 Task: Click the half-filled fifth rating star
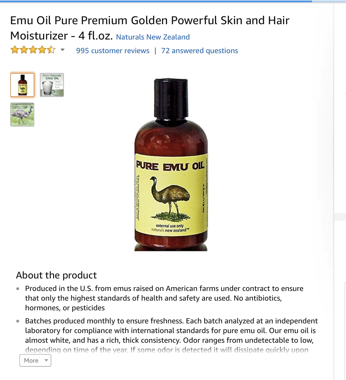pos(51,50)
